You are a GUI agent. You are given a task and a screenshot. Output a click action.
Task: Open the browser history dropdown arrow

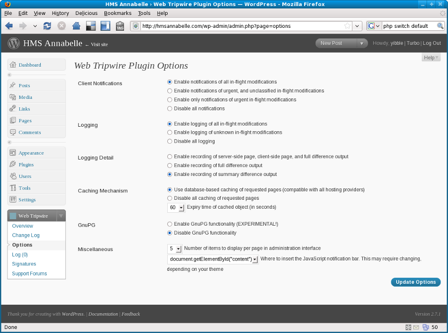pyautogui.click(x=35, y=26)
